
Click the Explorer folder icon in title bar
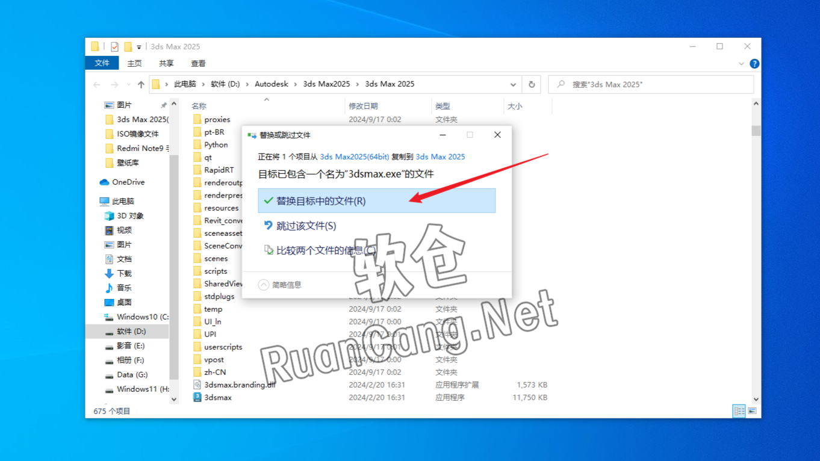click(95, 46)
